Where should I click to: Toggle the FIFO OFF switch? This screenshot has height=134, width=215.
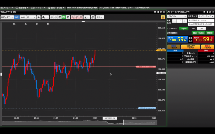[201, 29]
